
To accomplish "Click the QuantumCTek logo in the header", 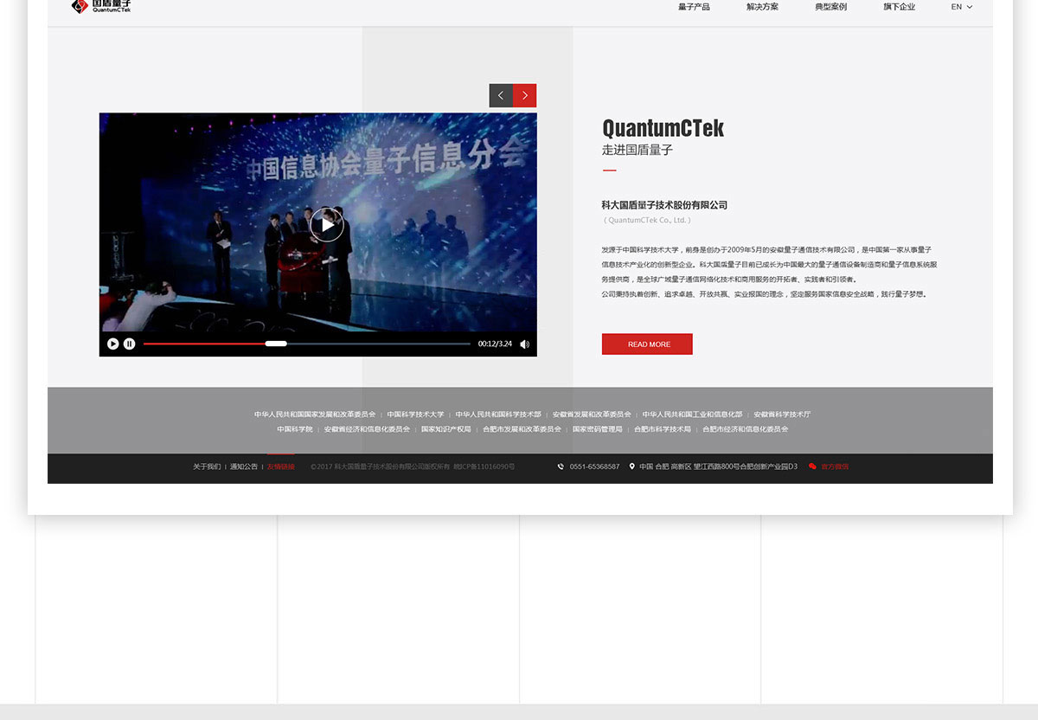I will pyautogui.click(x=101, y=7).
